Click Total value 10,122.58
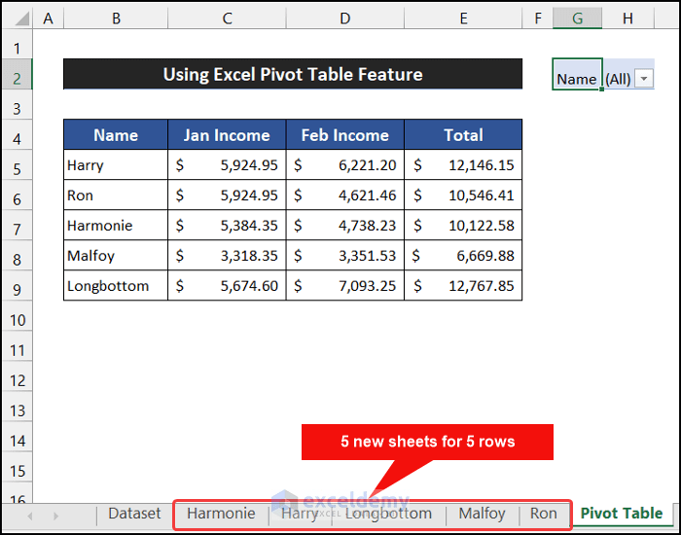The image size is (681, 535). 463,226
